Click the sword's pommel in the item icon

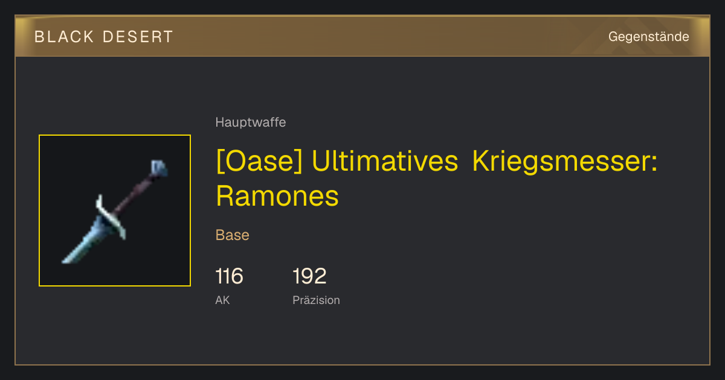pos(158,168)
